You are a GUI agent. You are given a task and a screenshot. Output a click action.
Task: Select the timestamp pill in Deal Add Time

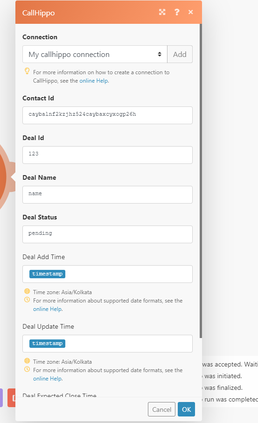coord(47,274)
